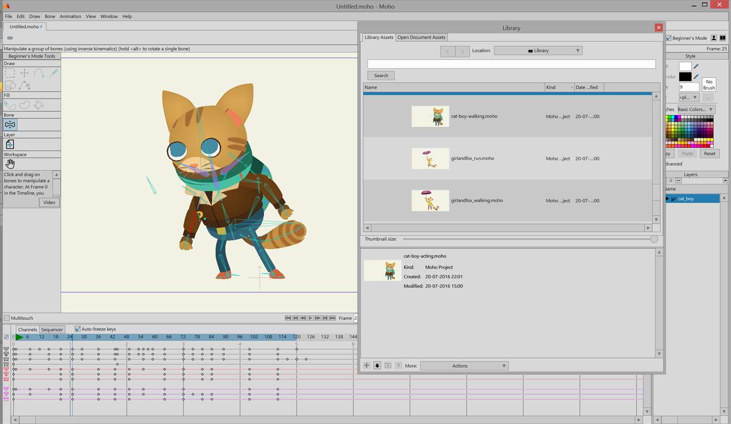Screen dimensions: 731x424
Task: Jump to the end of the animation
Action: pyautogui.click(x=332, y=318)
